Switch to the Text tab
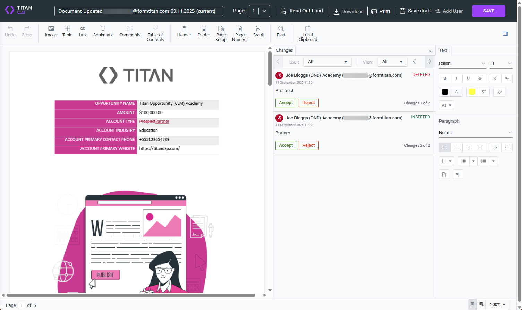This screenshot has width=522, height=310. pos(443,50)
